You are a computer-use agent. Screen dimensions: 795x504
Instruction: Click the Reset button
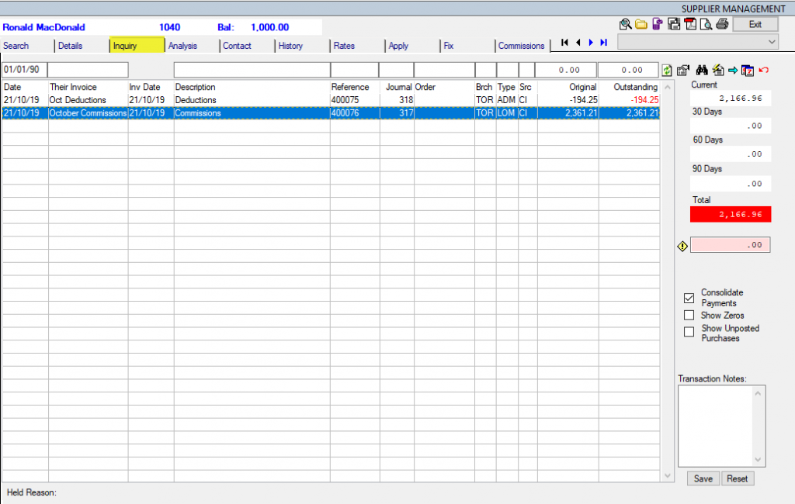(x=738, y=478)
